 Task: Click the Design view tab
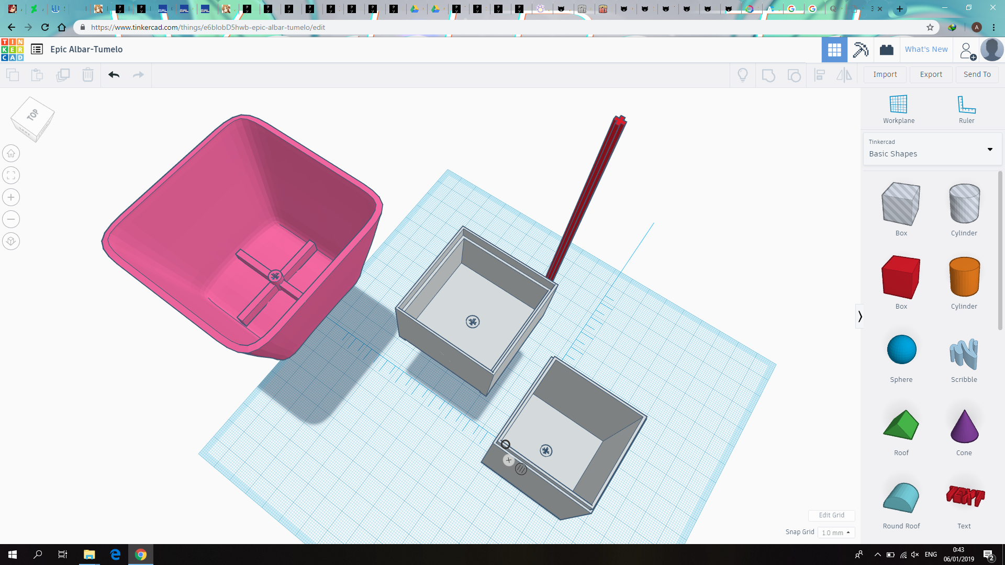834,49
